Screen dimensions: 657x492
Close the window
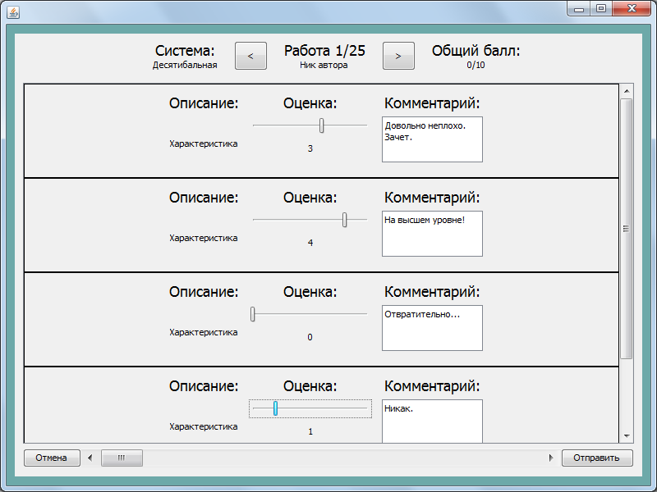point(632,8)
